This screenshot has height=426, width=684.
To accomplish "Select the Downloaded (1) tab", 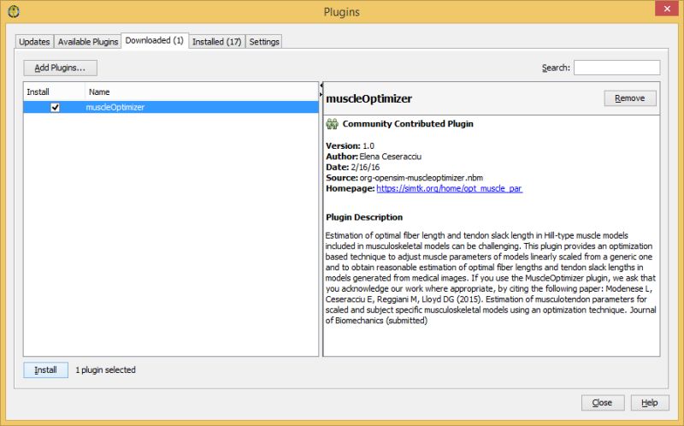I will [x=155, y=40].
